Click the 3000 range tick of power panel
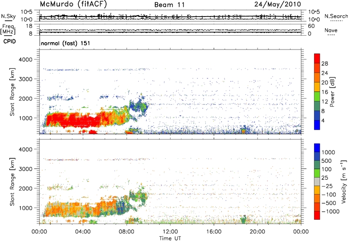 tap(25, 79)
